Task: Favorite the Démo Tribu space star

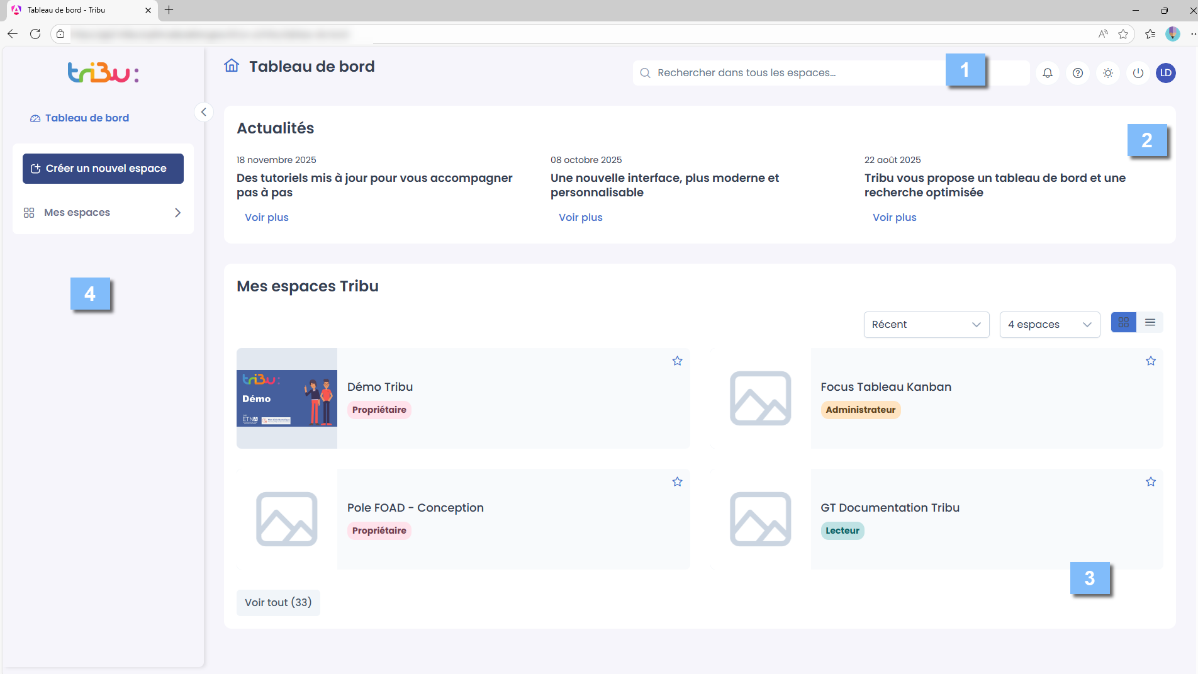Action: tap(677, 361)
